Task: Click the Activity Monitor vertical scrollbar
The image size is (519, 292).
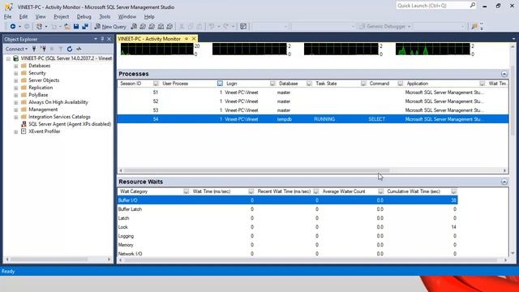Action: tap(513, 101)
